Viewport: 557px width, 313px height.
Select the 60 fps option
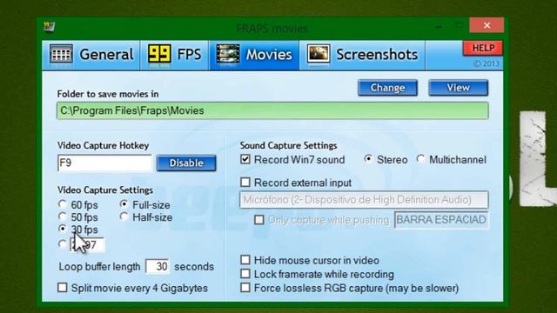63,204
